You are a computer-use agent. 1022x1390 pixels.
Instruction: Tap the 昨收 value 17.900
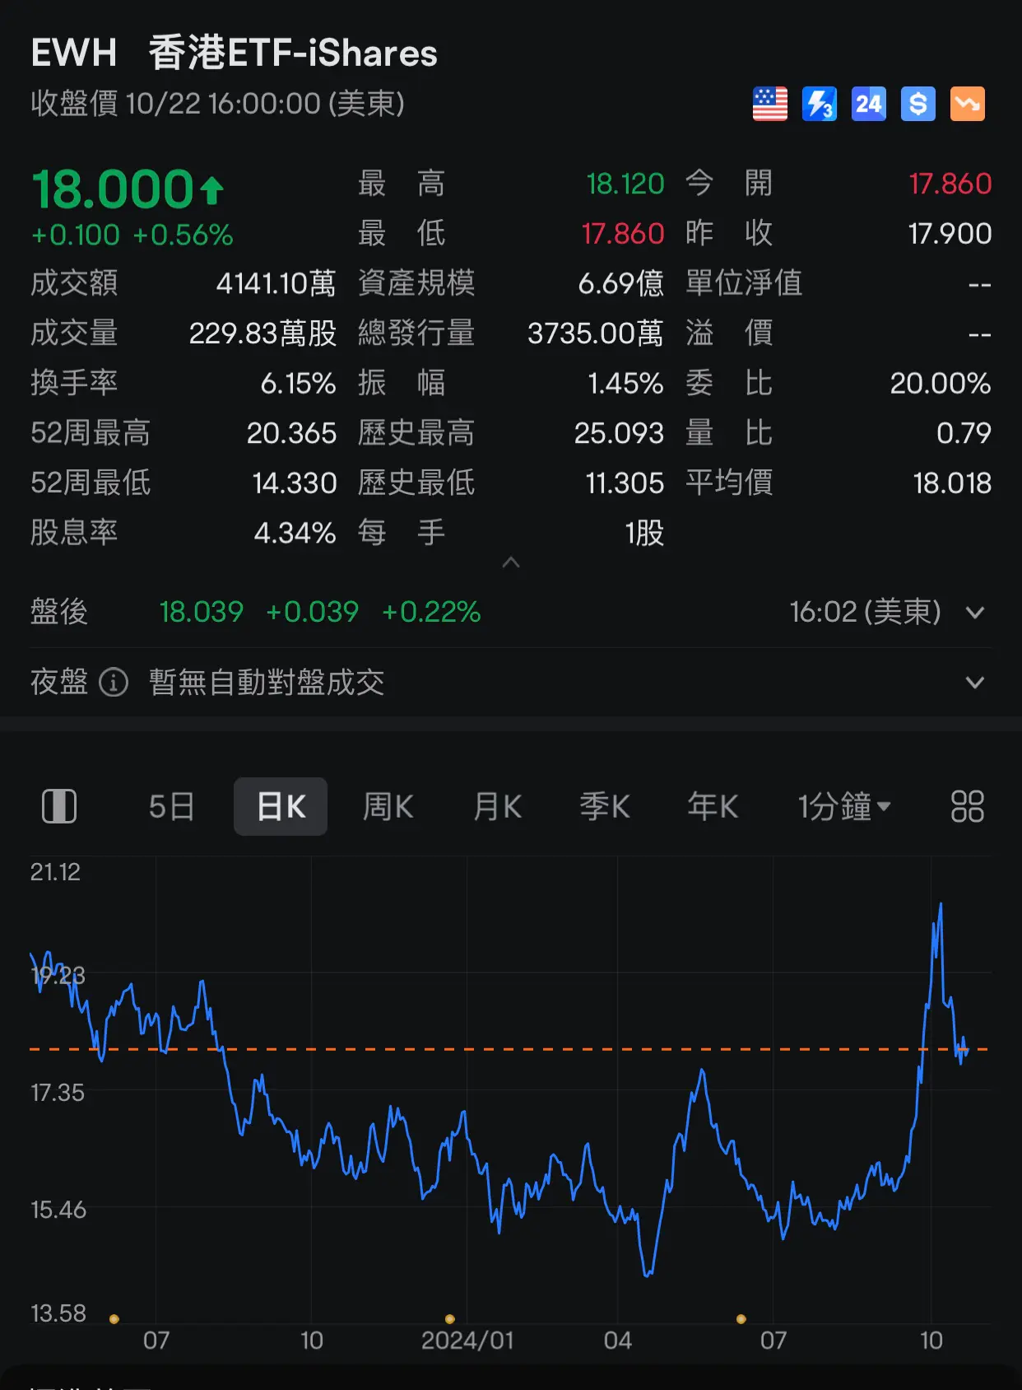(950, 234)
